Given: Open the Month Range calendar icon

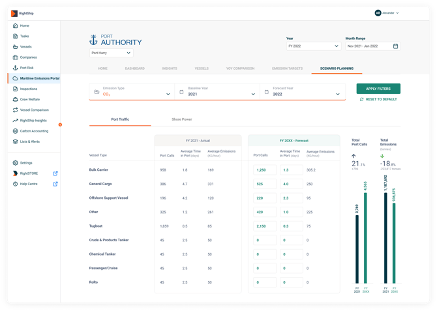Looking at the screenshot, I should [x=395, y=46].
